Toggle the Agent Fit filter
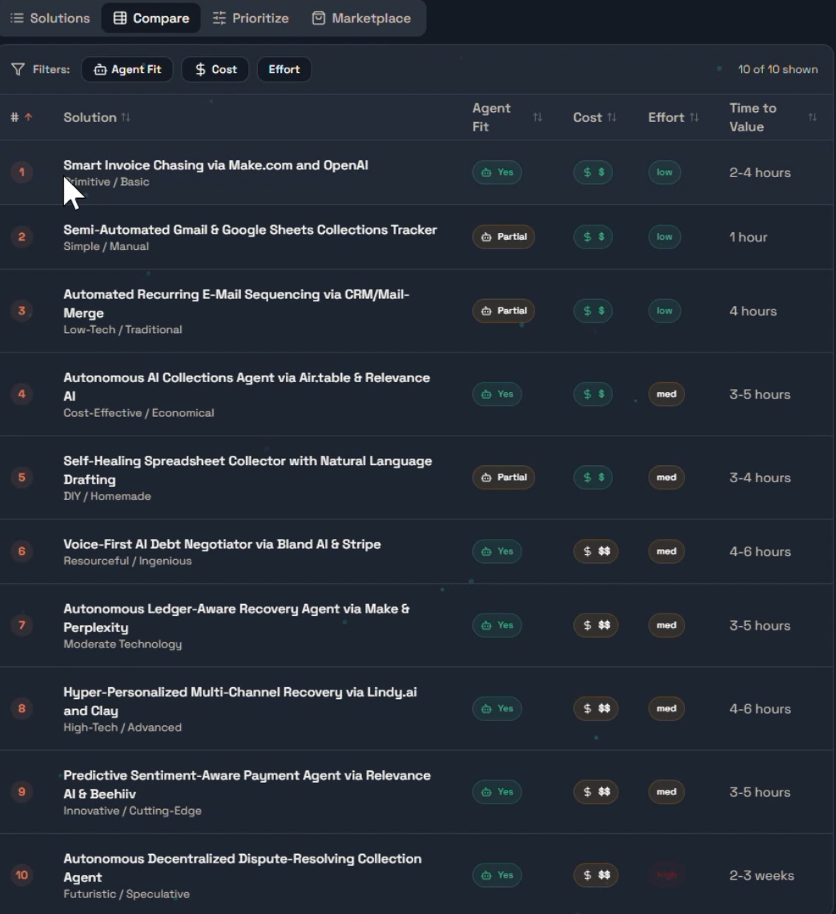Viewport: 836px width, 914px height. tap(127, 69)
